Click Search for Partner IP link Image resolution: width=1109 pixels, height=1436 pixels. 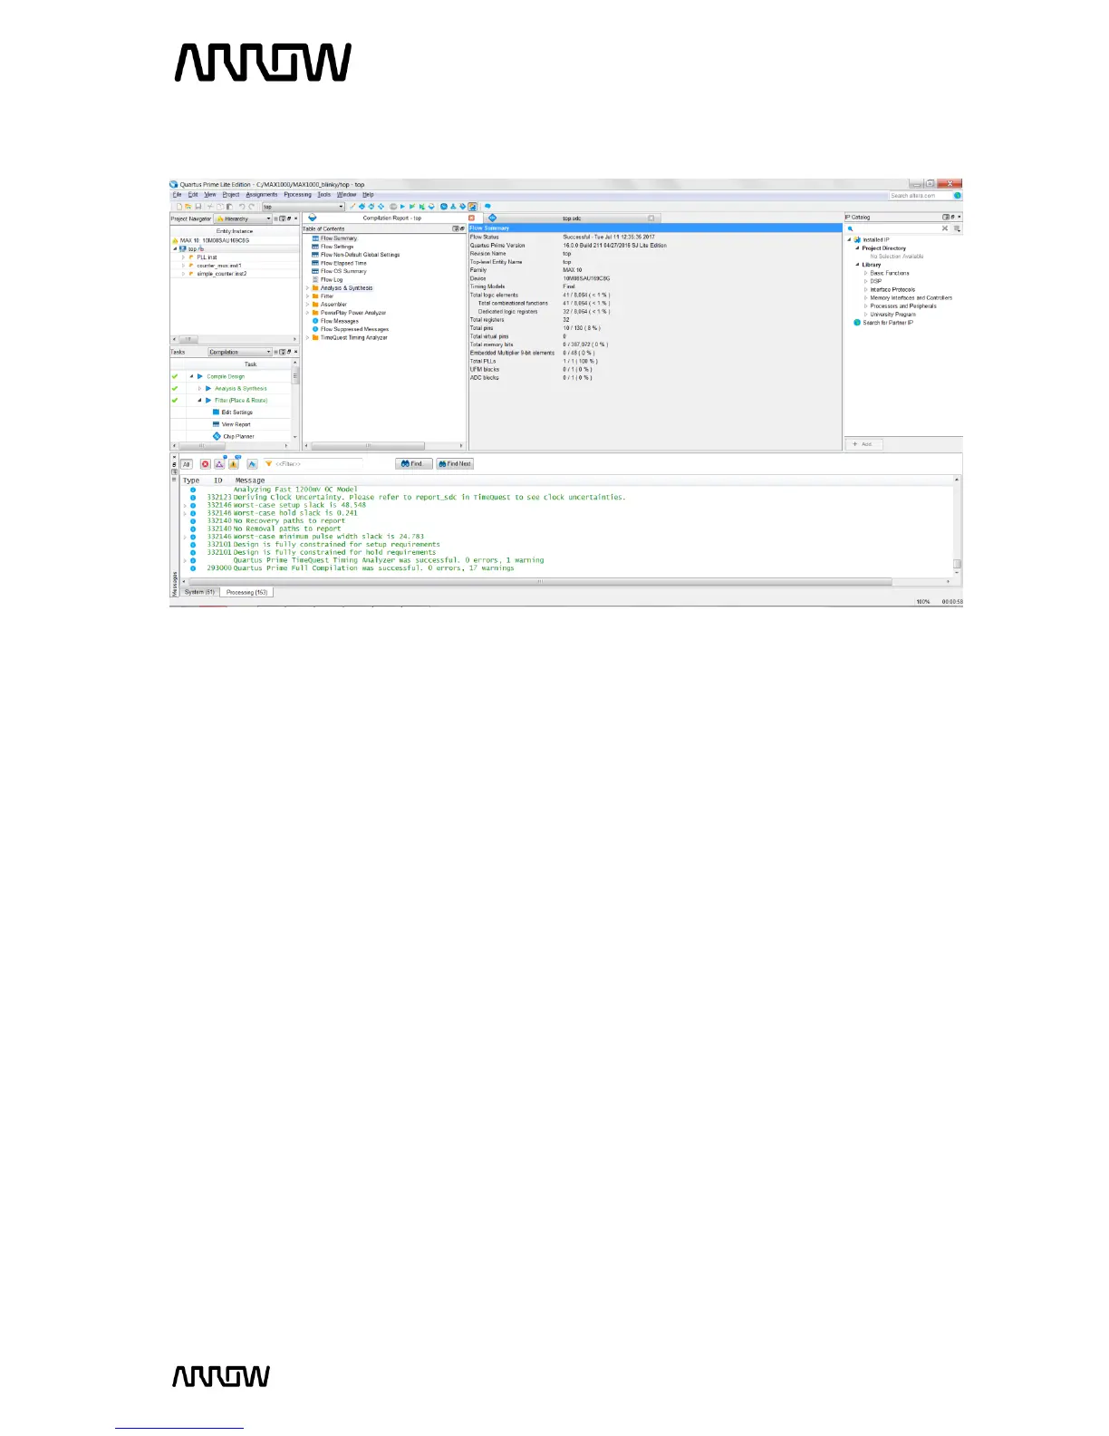click(888, 323)
